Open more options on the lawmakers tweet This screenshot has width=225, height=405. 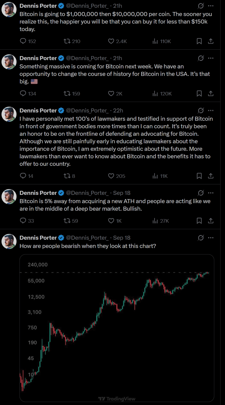211,110
